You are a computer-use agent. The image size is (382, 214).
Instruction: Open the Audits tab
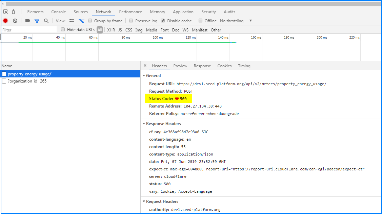pyautogui.click(x=229, y=11)
